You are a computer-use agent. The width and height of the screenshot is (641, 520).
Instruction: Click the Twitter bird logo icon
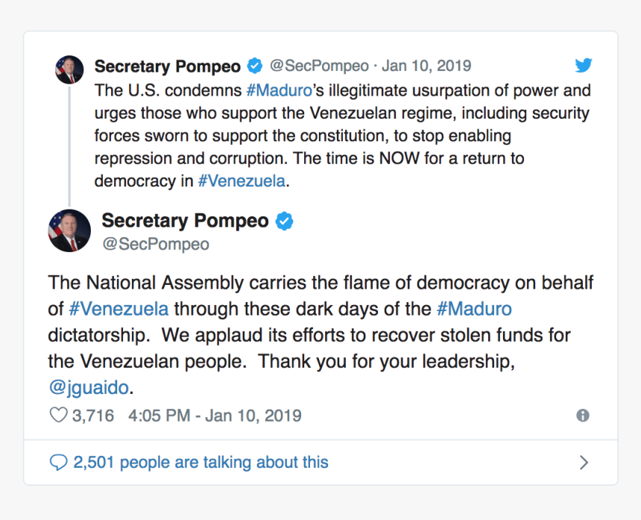(584, 66)
